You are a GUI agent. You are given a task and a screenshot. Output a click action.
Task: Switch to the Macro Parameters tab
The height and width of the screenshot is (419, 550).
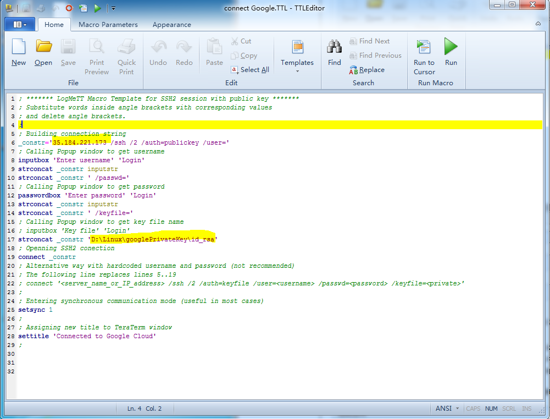coord(108,25)
